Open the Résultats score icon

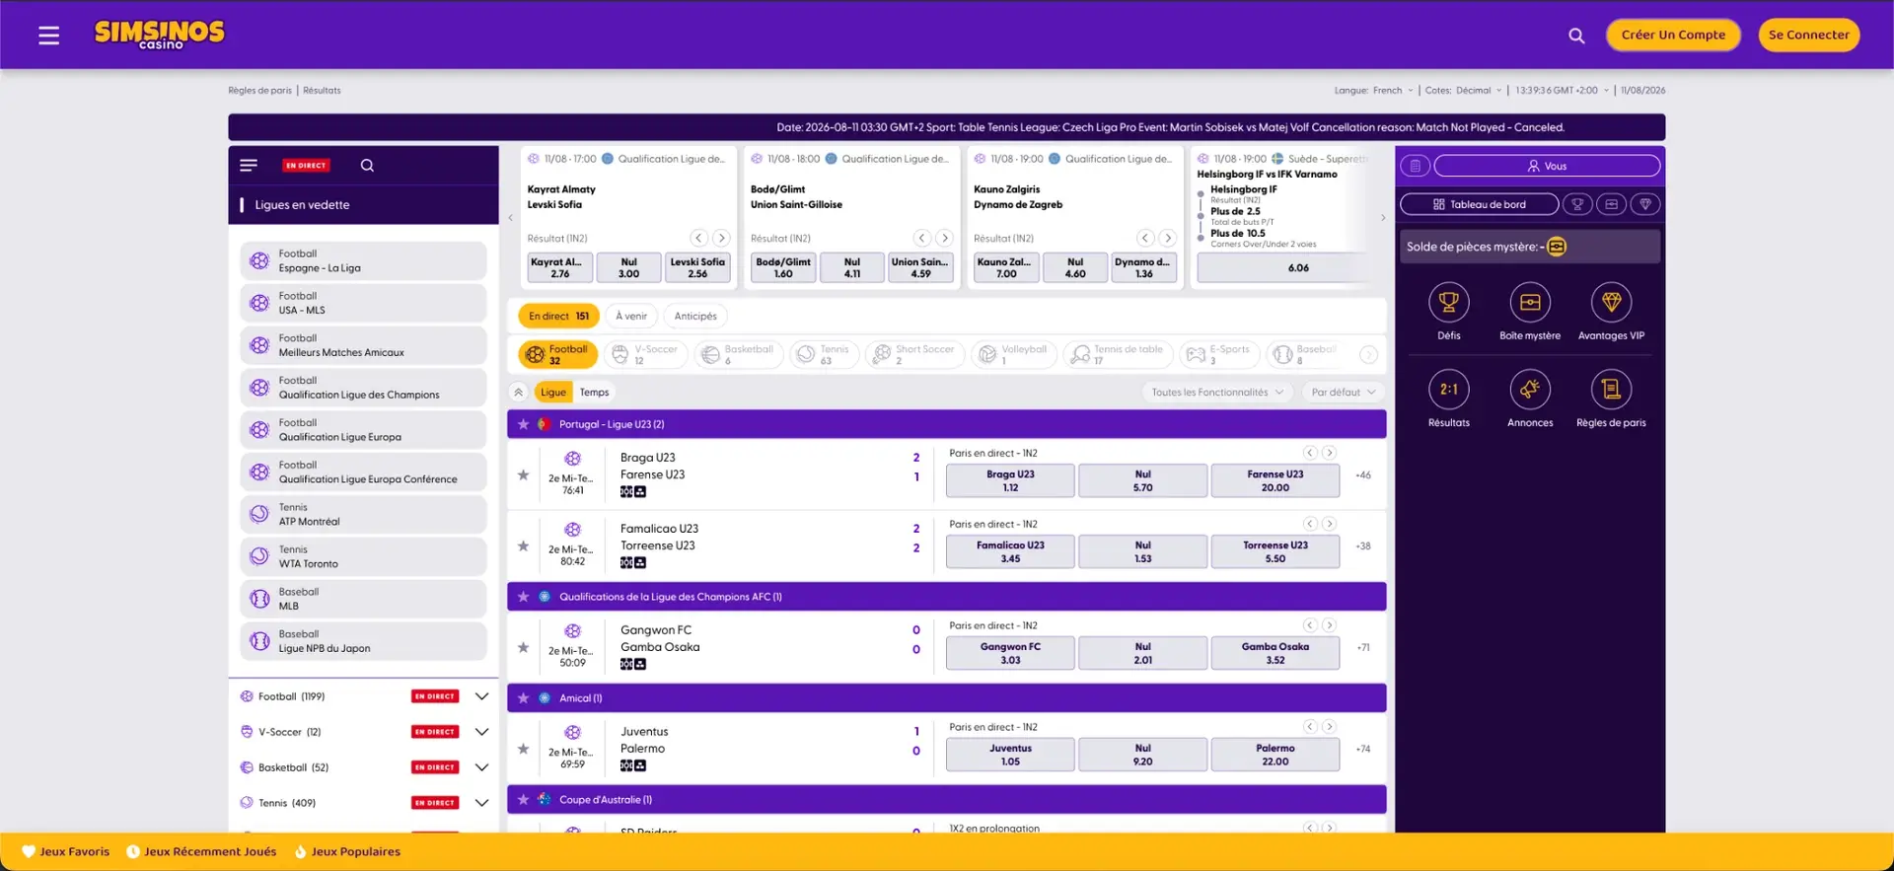click(x=1448, y=390)
